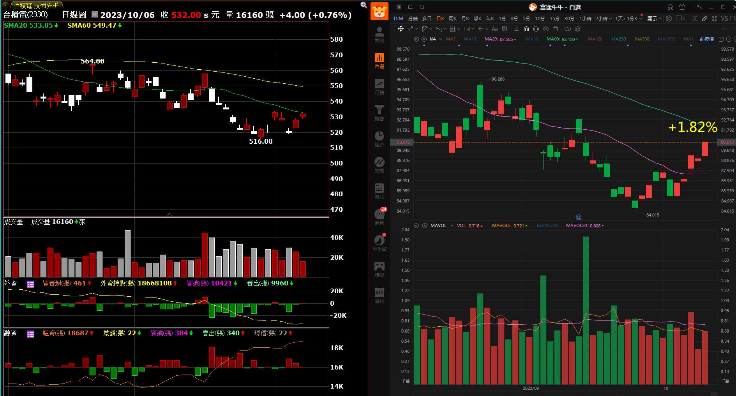Switch to 15分 minute interval

point(554,18)
